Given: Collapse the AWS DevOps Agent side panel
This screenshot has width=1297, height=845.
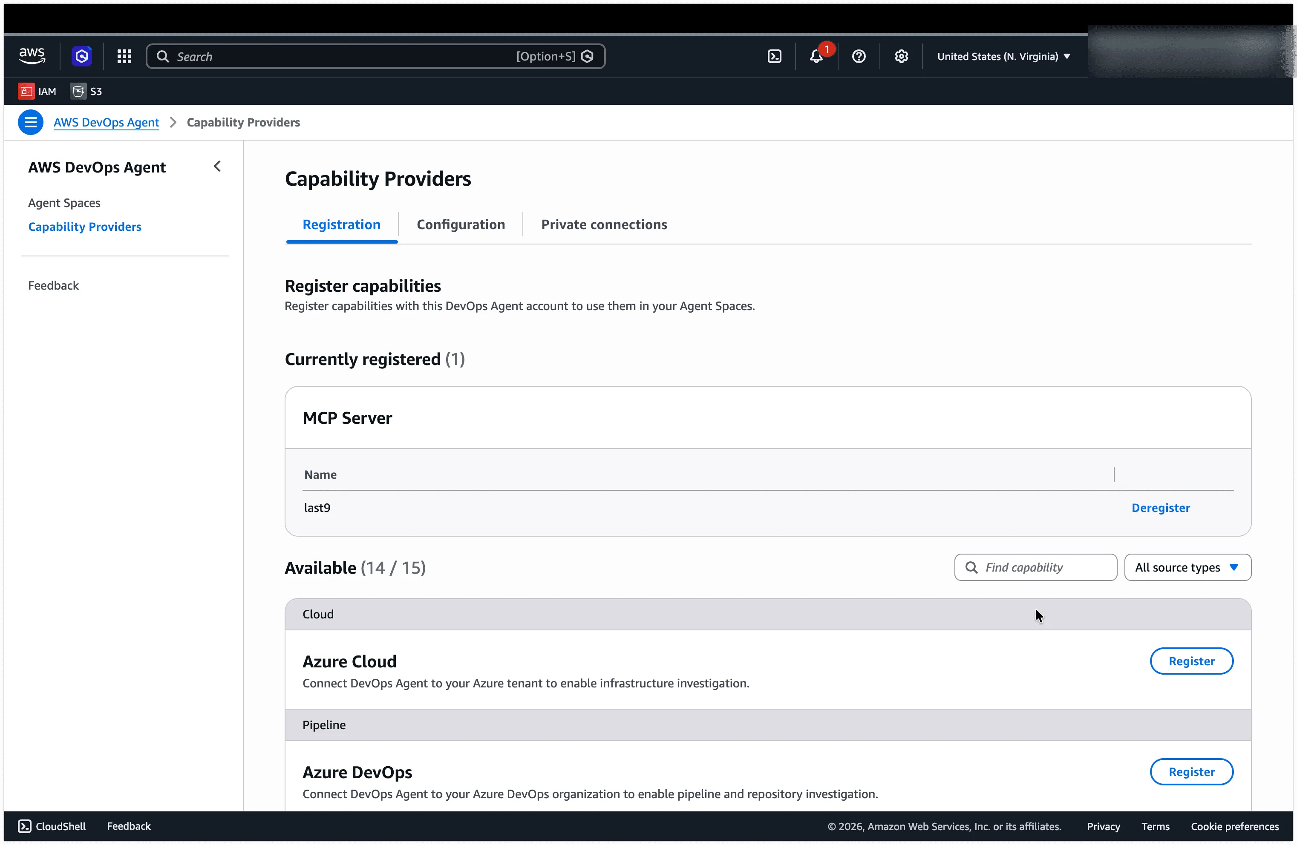Looking at the screenshot, I should pyautogui.click(x=217, y=166).
